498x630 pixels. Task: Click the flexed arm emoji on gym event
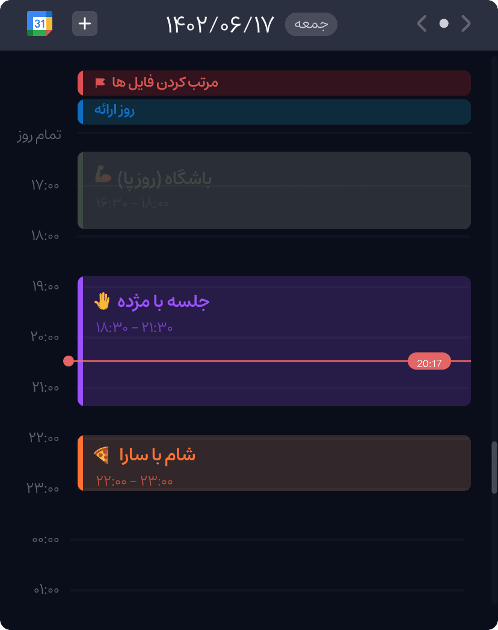103,176
